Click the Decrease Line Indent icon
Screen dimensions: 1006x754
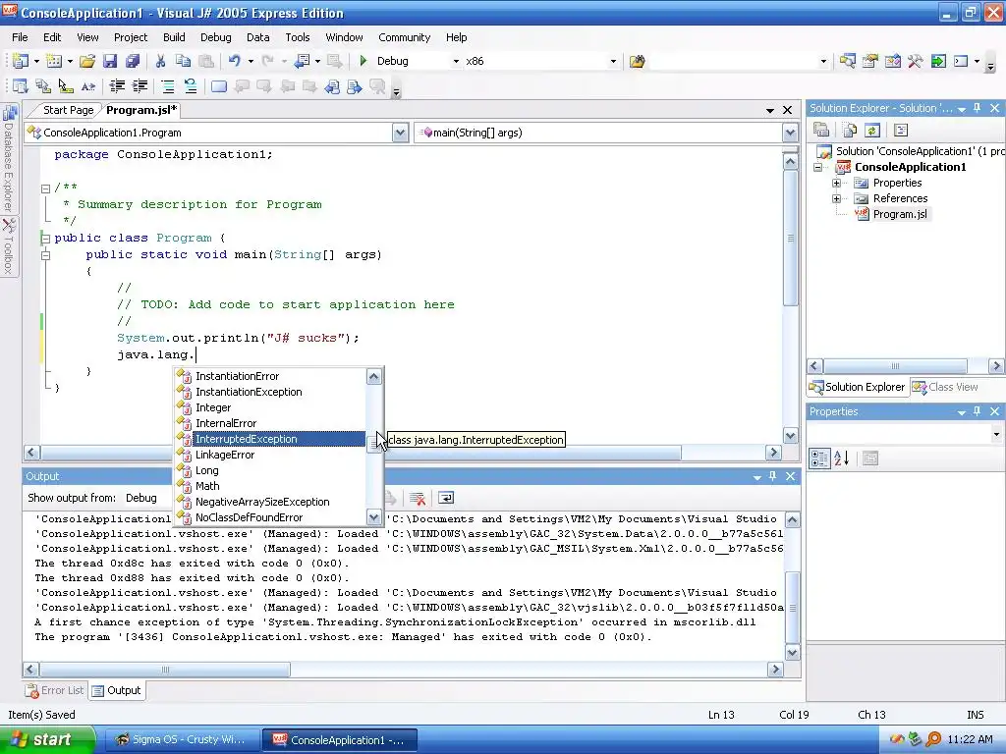point(117,86)
